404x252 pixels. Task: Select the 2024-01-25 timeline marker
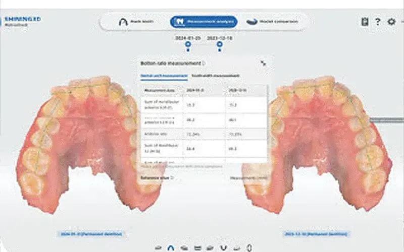click(188, 44)
